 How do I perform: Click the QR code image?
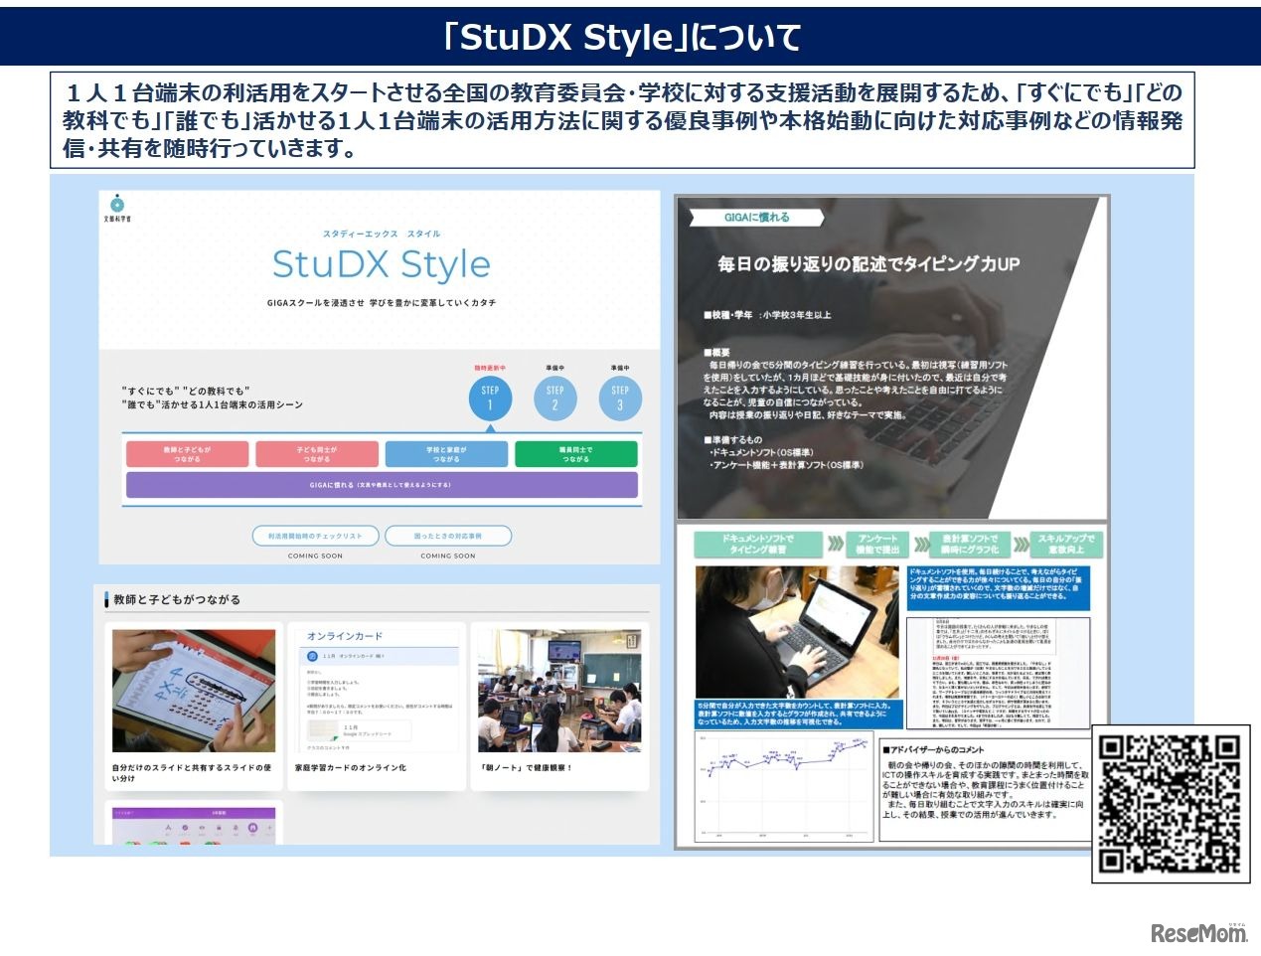point(1170,803)
